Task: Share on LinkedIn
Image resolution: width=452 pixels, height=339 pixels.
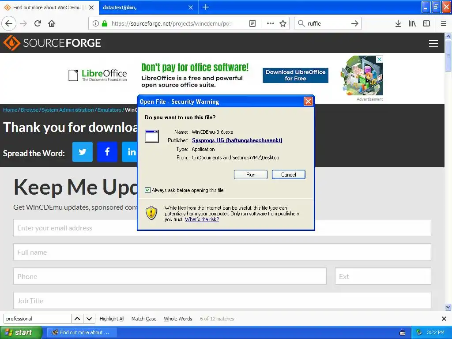Action: pyautogui.click(x=130, y=152)
